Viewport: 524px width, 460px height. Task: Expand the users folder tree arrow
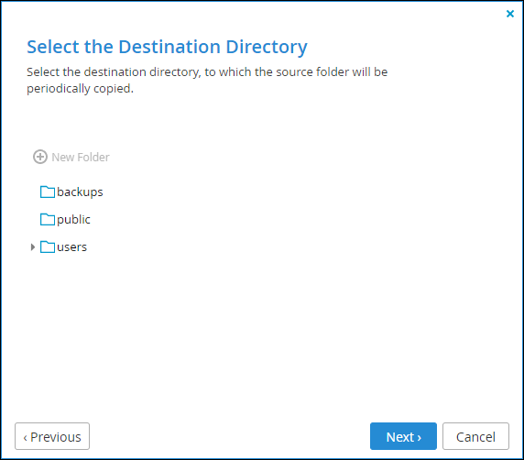32,247
